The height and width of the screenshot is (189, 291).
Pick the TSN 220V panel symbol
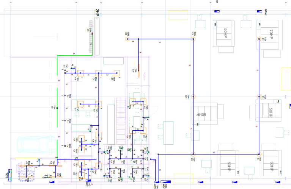(x=157, y=182)
